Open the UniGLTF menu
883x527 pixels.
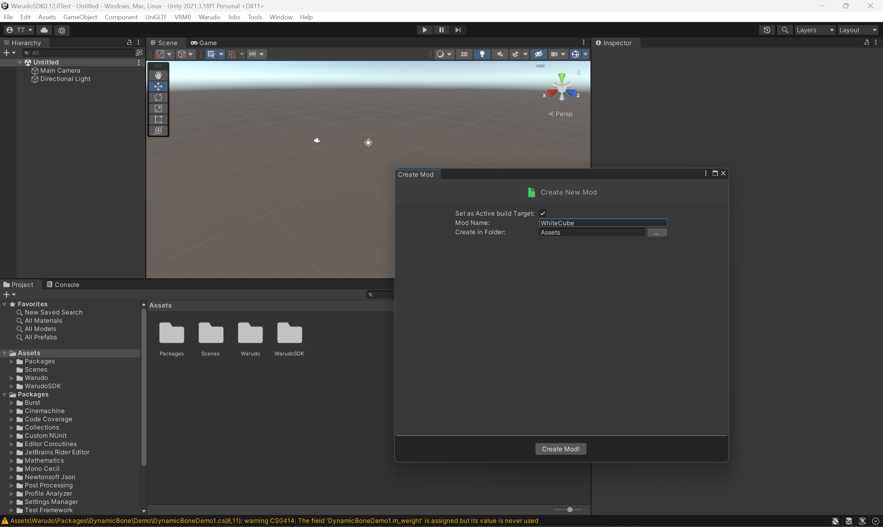(x=156, y=17)
